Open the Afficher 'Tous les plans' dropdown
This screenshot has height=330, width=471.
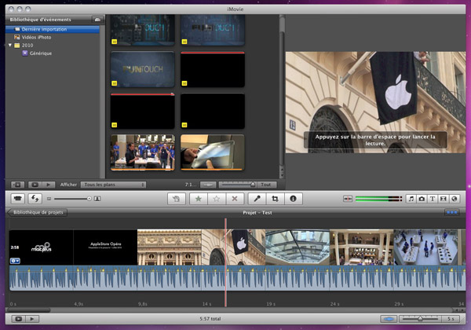pyautogui.click(x=114, y=185)
